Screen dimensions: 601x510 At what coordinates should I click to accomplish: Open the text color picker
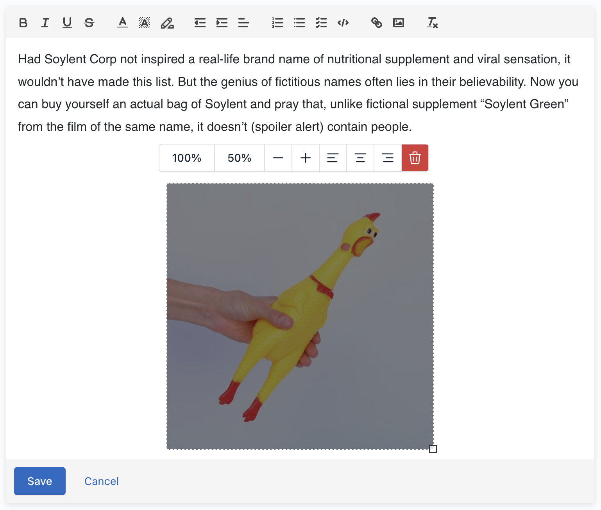(x=123, y=23)
